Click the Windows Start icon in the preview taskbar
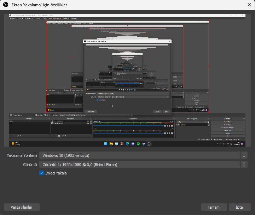Screen dimensions: 255x215 tap(106, 144)
